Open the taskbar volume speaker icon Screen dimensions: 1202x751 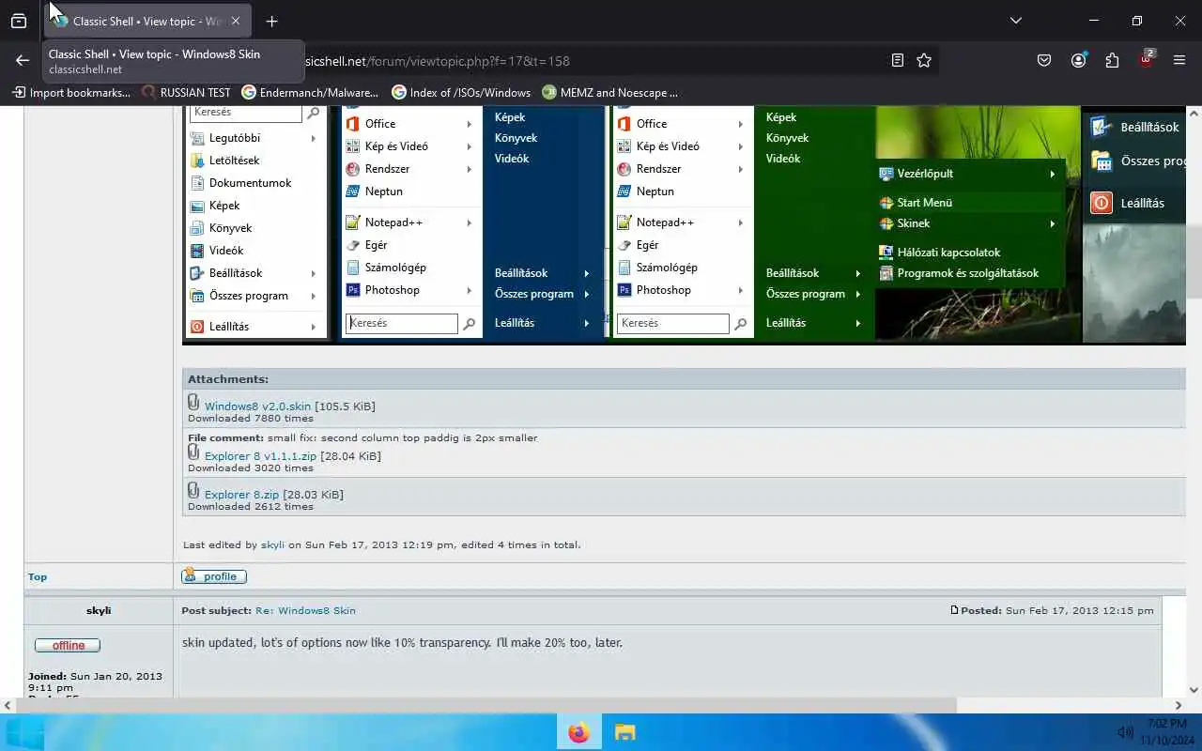1125,732
